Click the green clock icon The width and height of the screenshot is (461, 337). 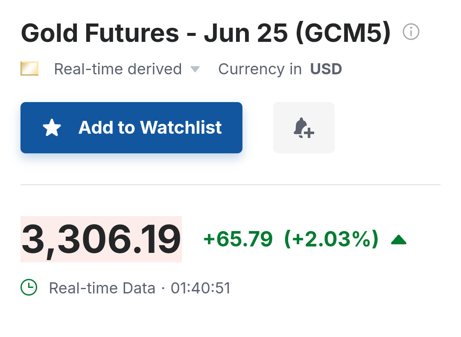point(29,287)
